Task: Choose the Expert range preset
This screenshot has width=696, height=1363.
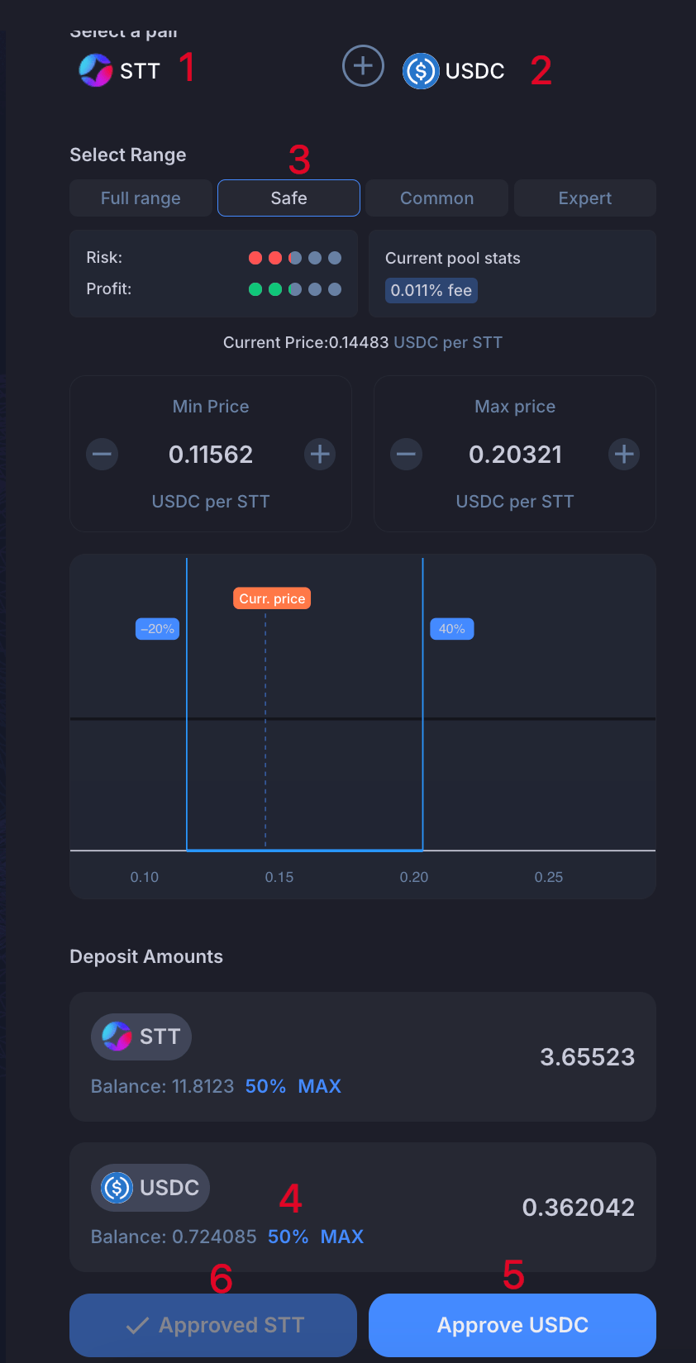Action: click(584, 198)
